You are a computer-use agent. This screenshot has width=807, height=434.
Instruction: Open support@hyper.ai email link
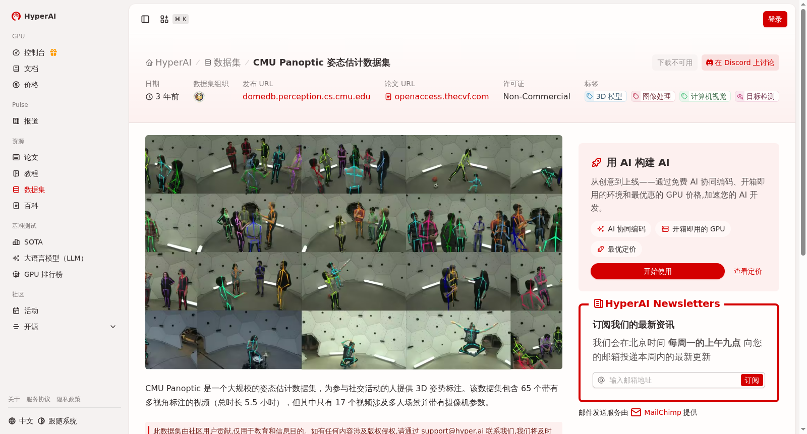[x=452, y=430]
